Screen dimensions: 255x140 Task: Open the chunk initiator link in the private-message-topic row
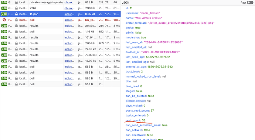click(70, 2)
